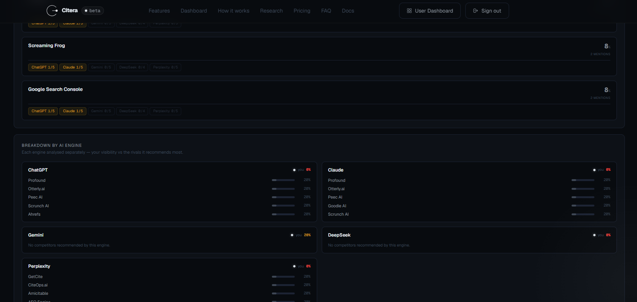This screenshot has width=637, height=302.
Task: Click DeepSeek 0/4 chip under Google Search Console
Action: [132, 111]
